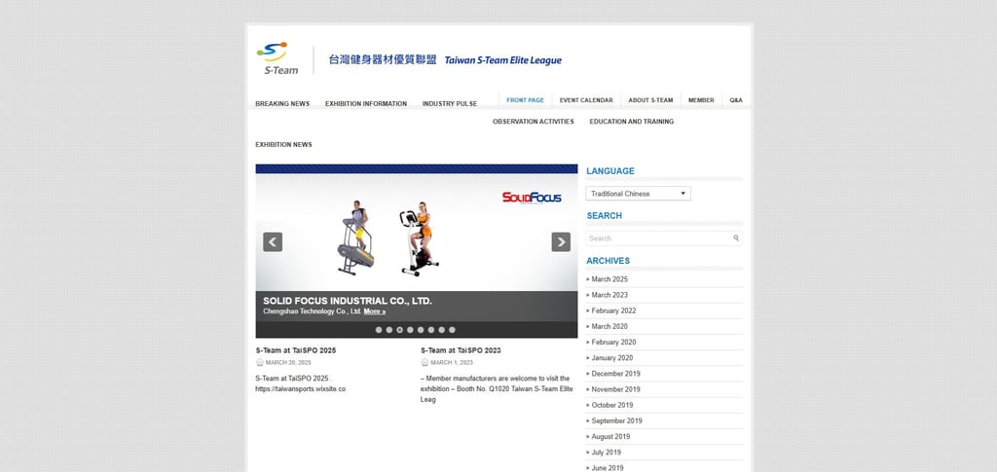Select the sixth slider pagination dot
Viewport: 997px width, 472px height.
coord(431,330)
